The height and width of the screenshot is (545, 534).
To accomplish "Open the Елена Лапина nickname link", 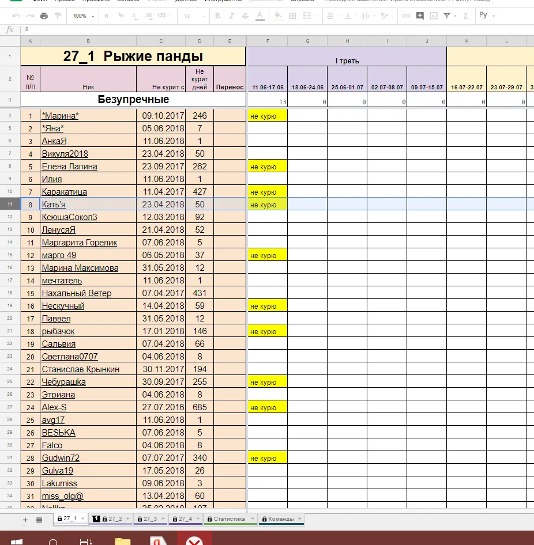I will [x=70, y=166].
